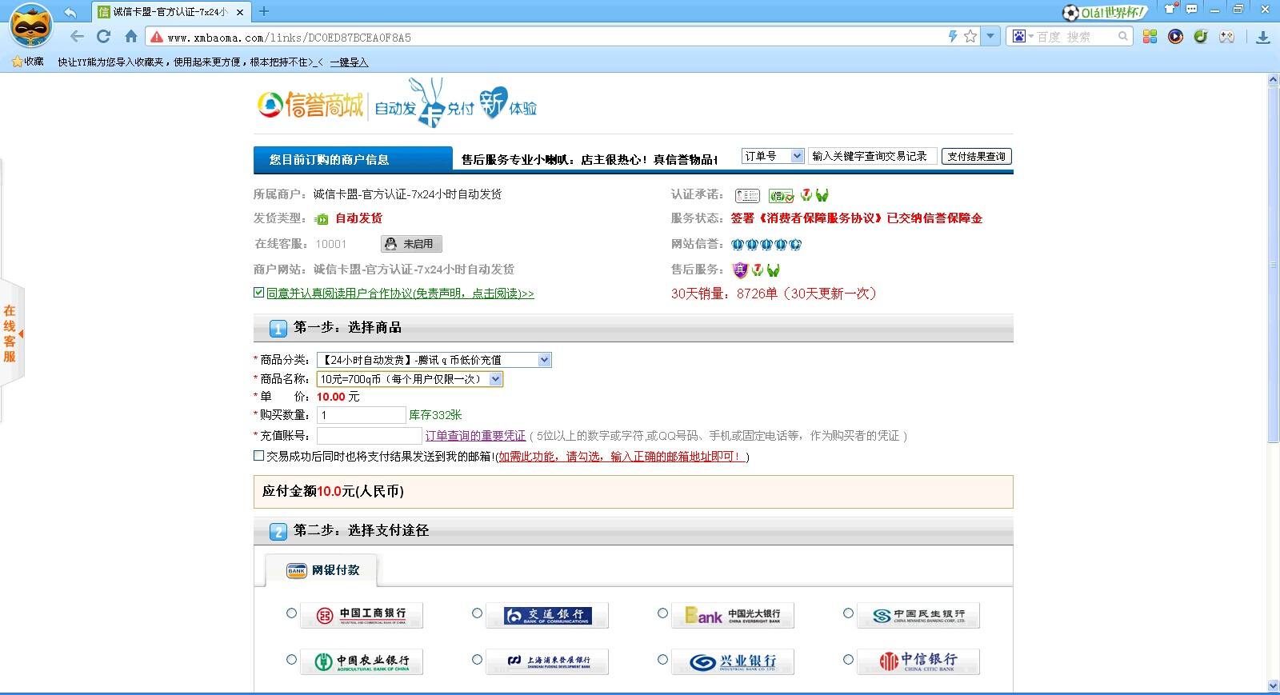
Task: Open the game controller toolbar icon
Action: pyautogui.click(x=1226, y=37)
